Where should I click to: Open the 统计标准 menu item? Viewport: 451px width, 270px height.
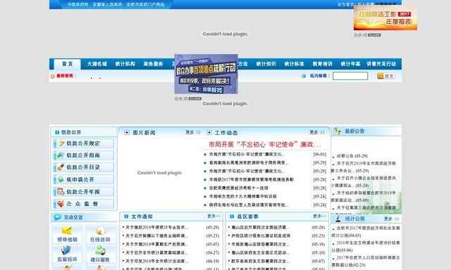(x=295, y=64)
